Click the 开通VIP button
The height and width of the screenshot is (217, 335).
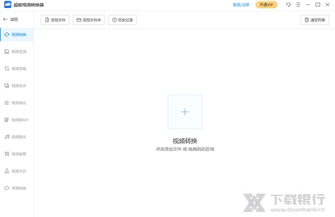(x=266, y=4)
